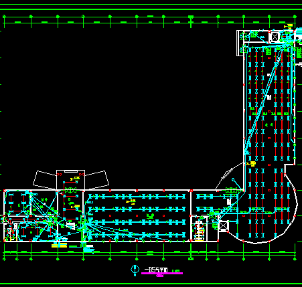Select the cyan equipment block below the bottom wall

tap(89, 250)
